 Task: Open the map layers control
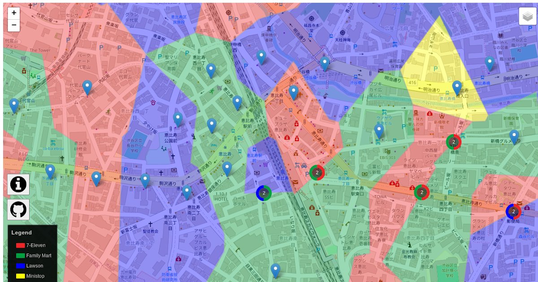[527, 16]
